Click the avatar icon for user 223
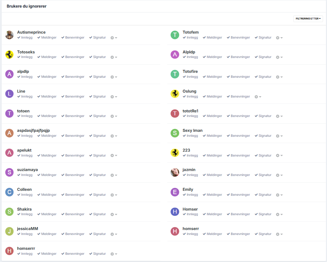 (175, 153)
